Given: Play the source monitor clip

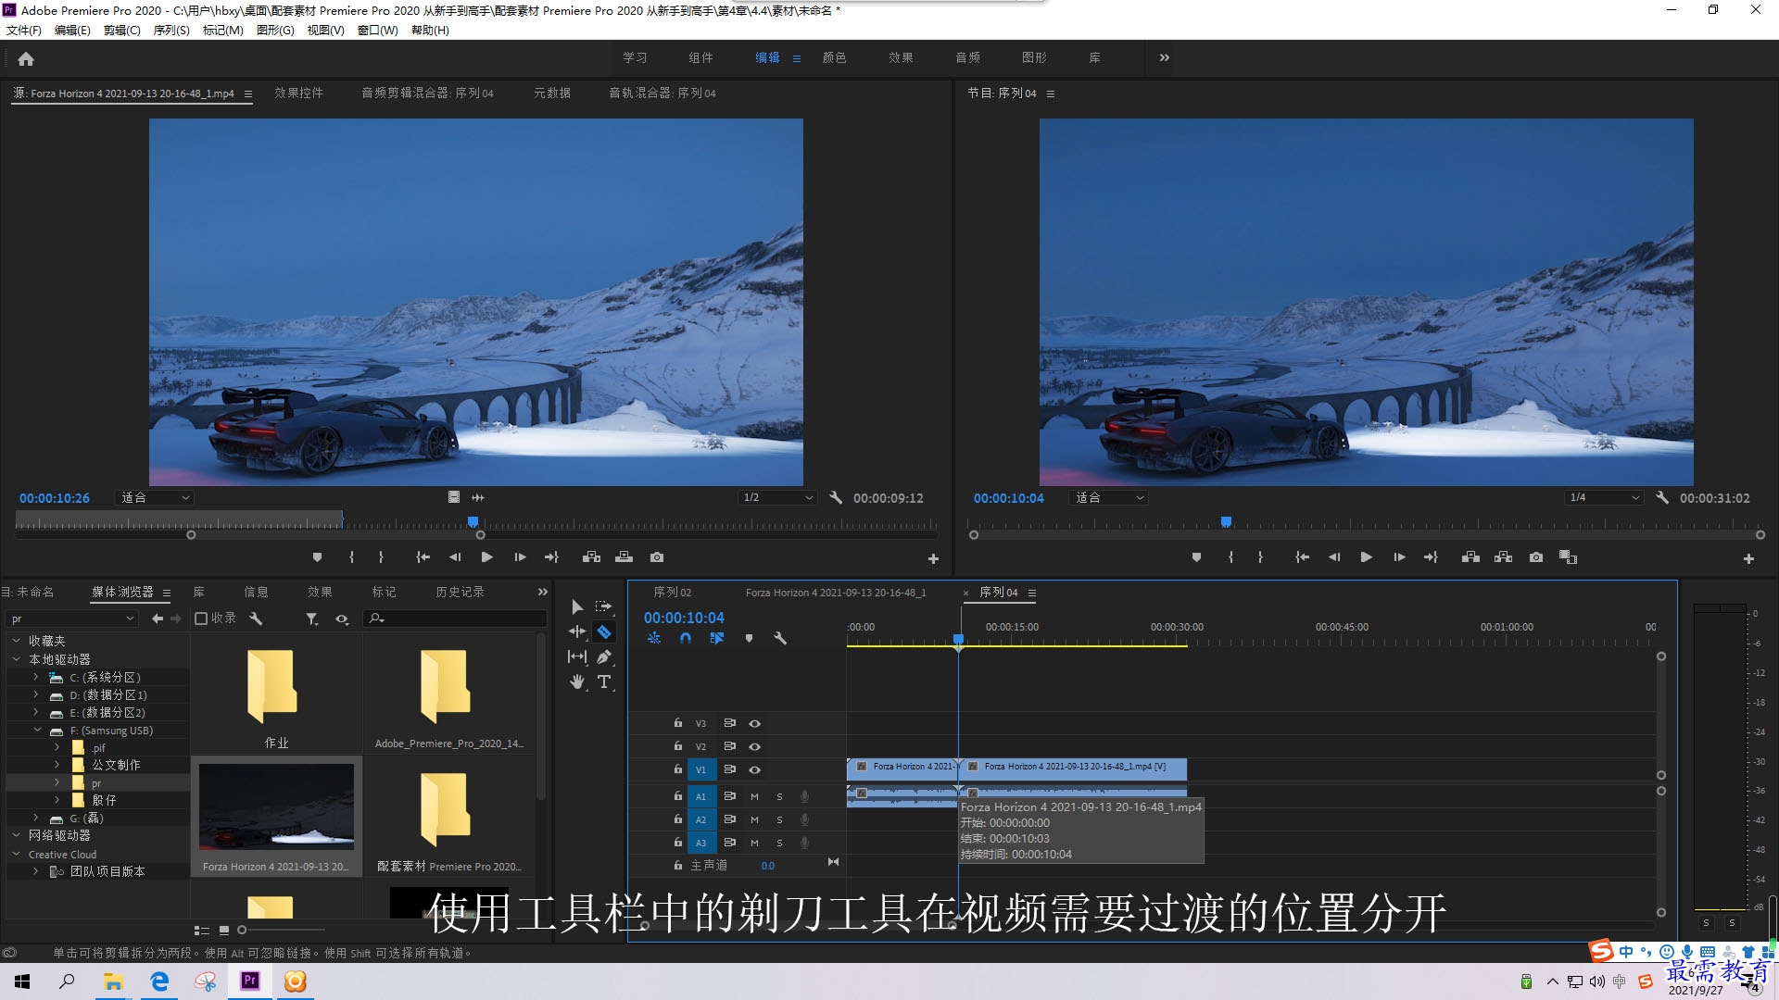Looking at the screenshot, I should point(486,557).
